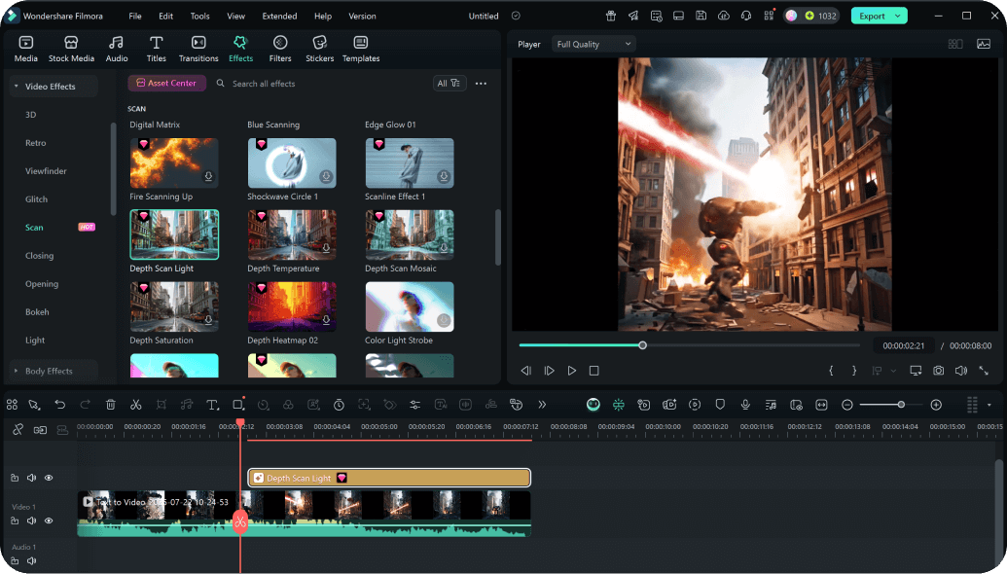
Task: Click the player volume speaker icon
Action: pos(960,371)
